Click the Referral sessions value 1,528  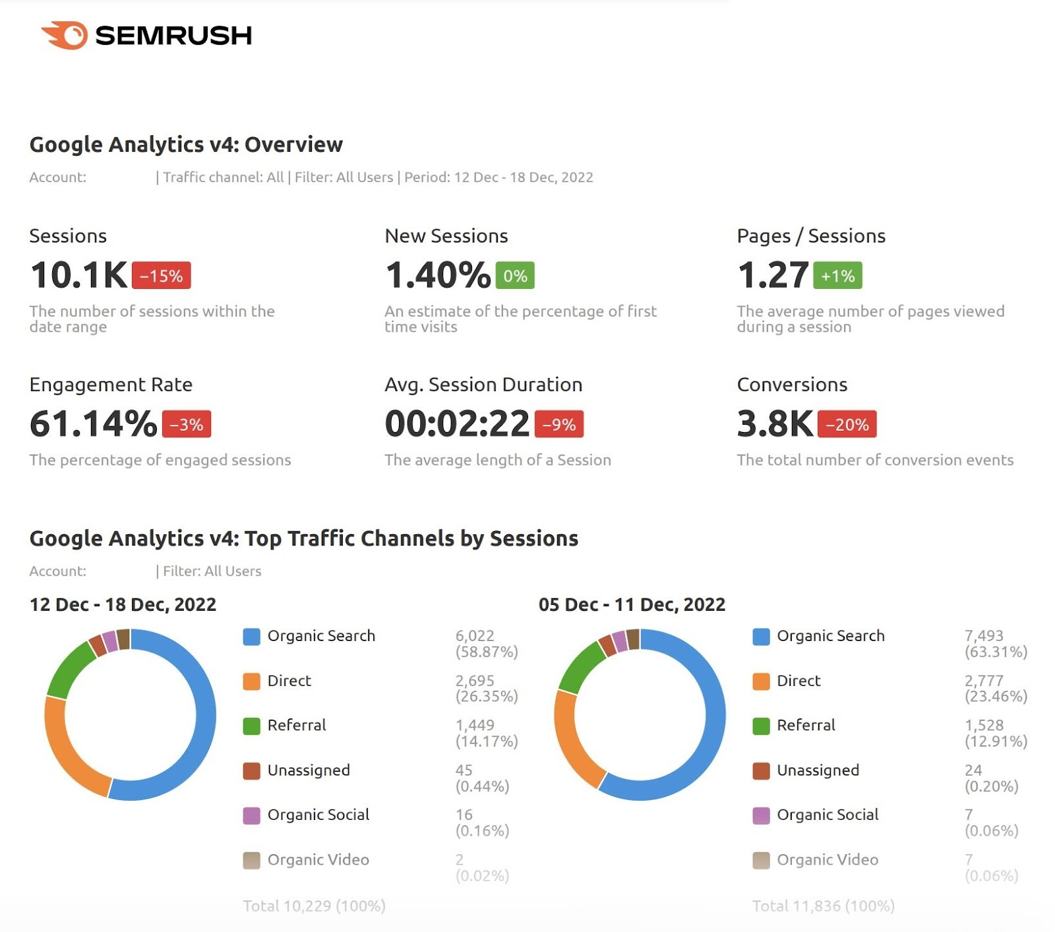(984, 724)
